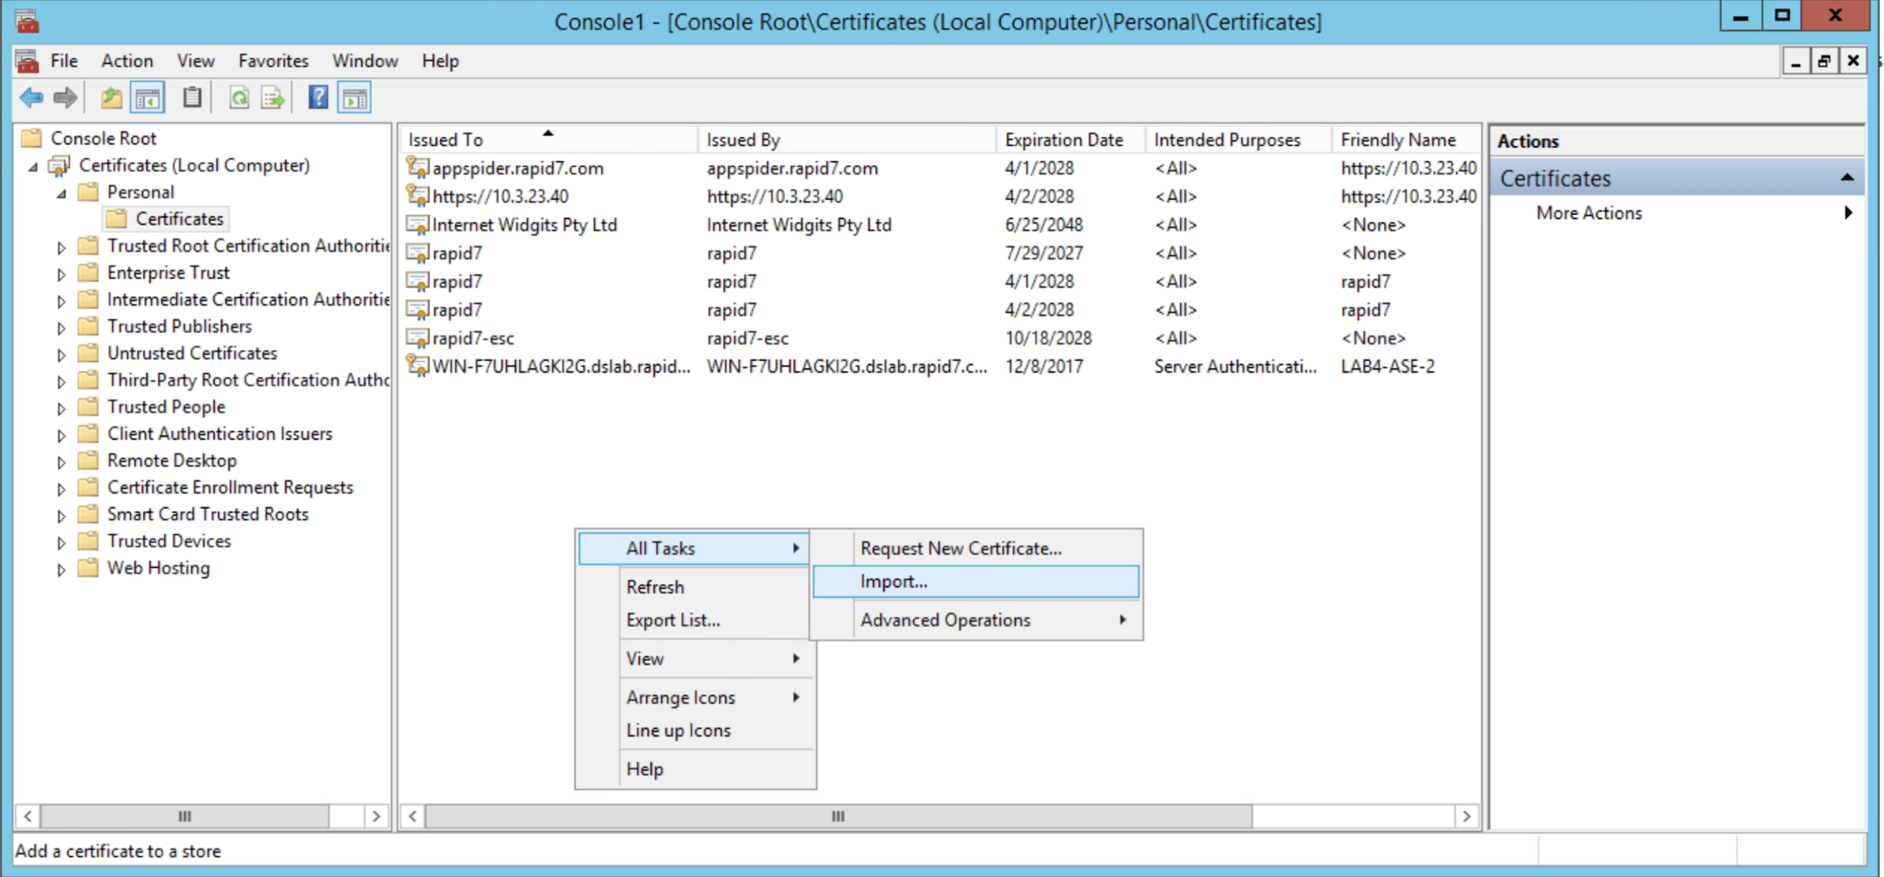Viewport: 1884px width, 877px height.
Task: Sort list by Expiration Date column header
Action: [x=1064, y=139]
